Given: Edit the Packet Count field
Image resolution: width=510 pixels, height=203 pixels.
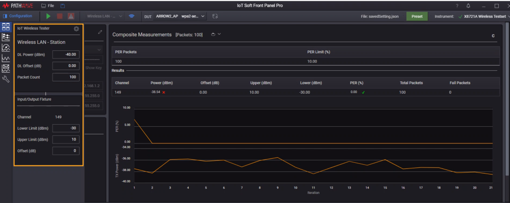Looking at the screenshot, I should tap(66, 77).
